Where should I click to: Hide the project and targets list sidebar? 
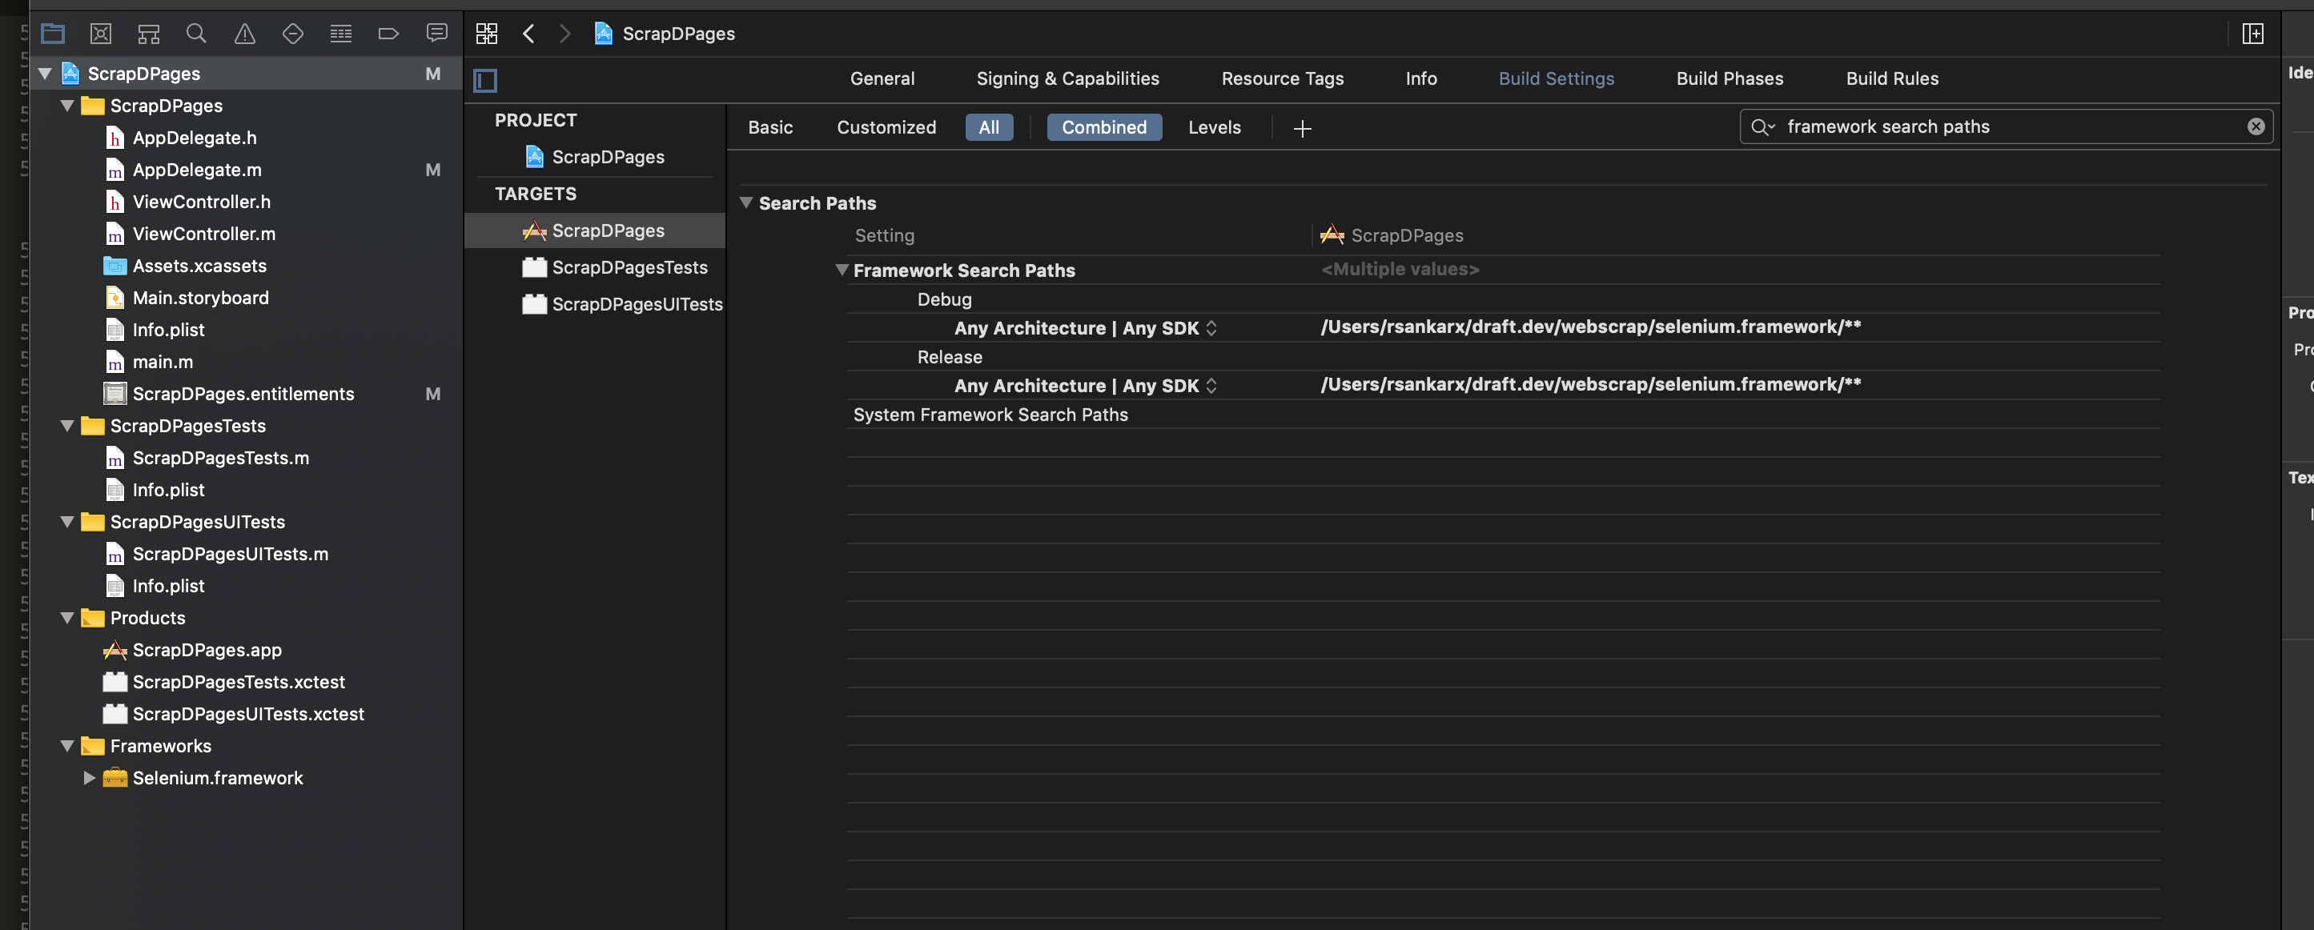coord(485,81)
